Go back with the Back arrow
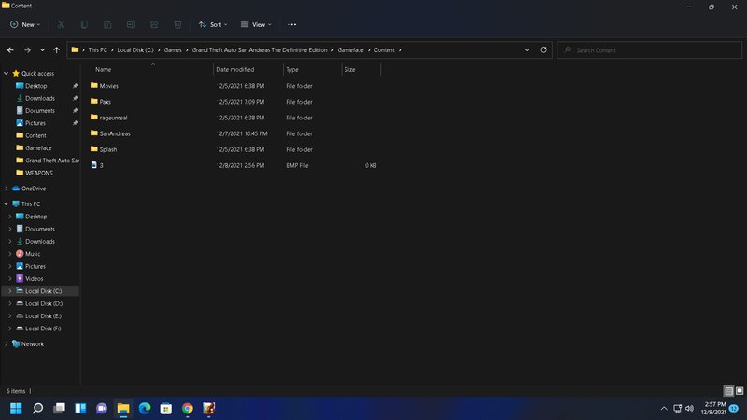This screenshot has height=420, width=747. pos(10,50)
